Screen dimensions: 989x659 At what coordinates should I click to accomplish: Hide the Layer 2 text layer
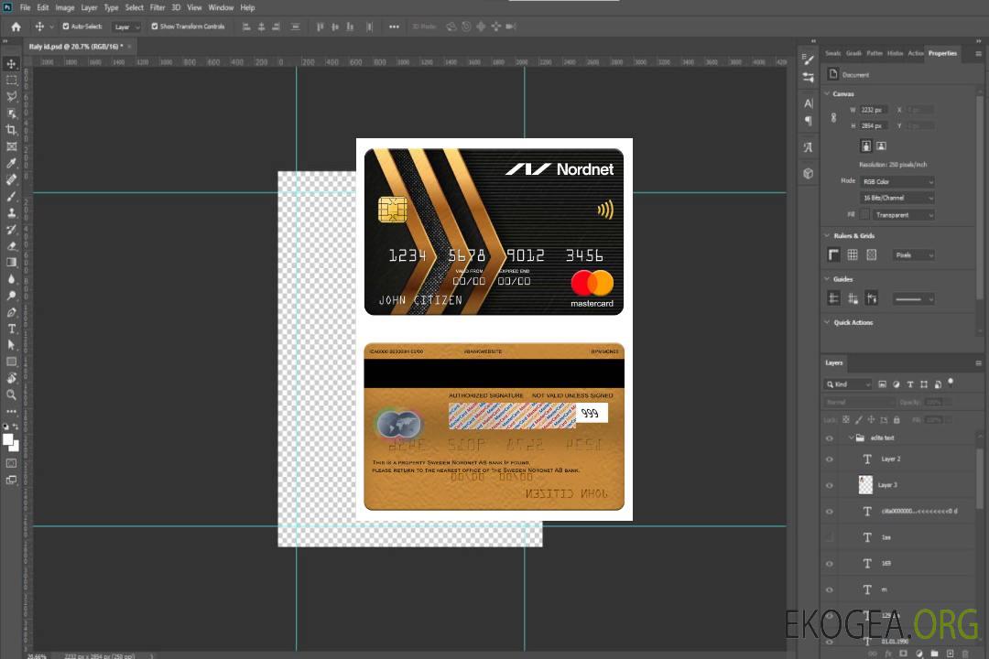pos(830,459)
